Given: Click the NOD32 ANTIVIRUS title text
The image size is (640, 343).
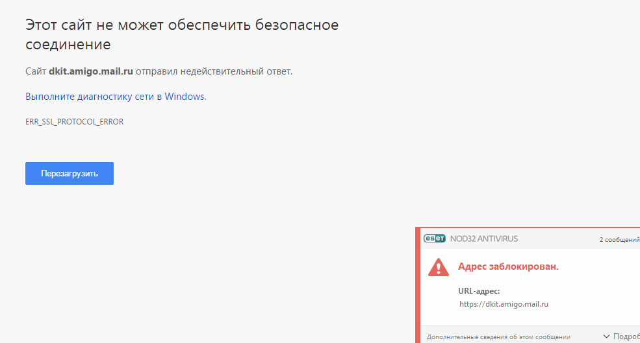Looking at the screenshot, I should [484, 239].
